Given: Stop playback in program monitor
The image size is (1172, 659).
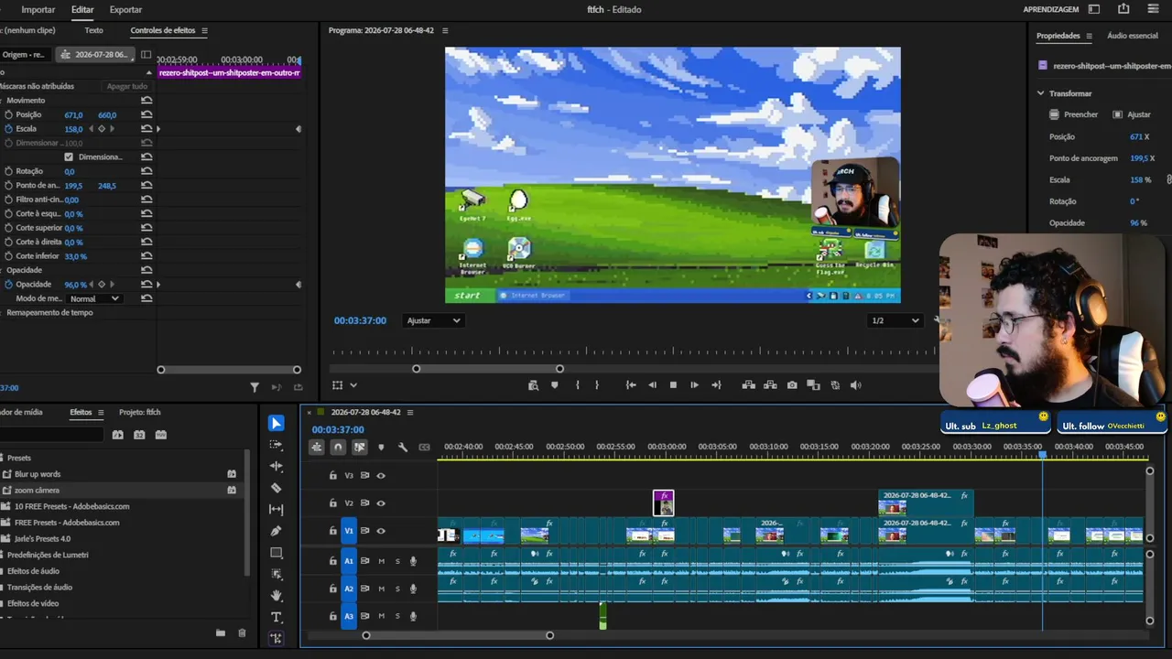Looking at the screenshot, I should (x=673, y=385).
